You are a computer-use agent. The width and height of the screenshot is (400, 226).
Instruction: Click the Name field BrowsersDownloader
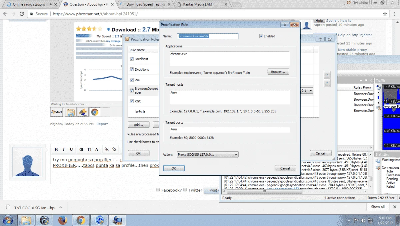click(208, 36)
